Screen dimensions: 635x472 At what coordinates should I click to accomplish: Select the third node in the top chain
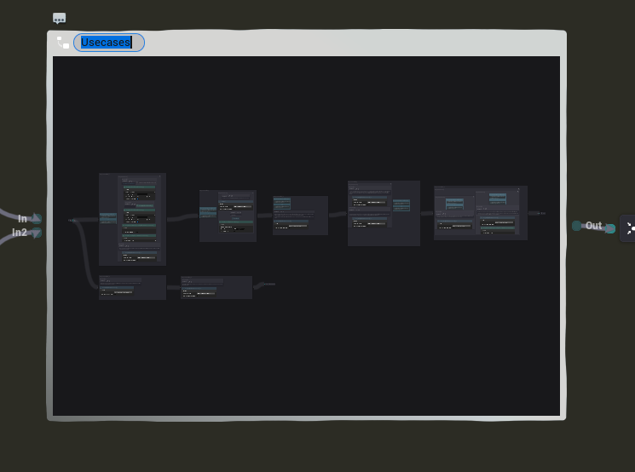pyautogui.click(x=300, y=215)
